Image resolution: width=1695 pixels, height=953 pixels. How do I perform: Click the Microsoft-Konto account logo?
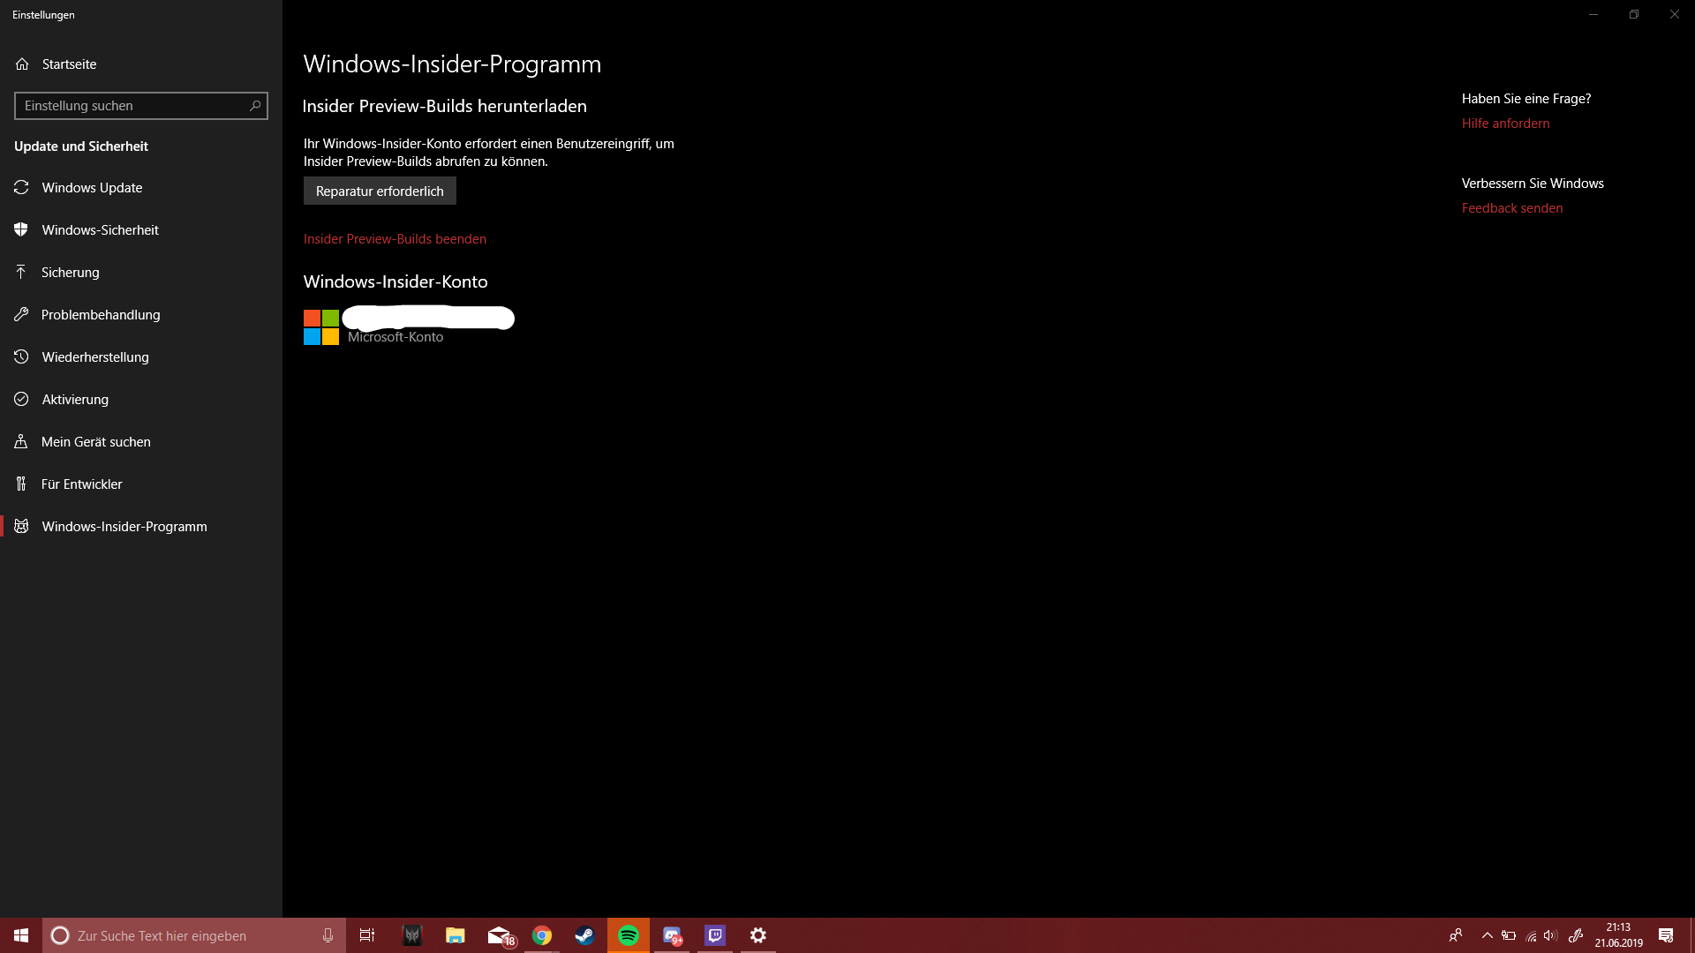(x=321, y=327)
